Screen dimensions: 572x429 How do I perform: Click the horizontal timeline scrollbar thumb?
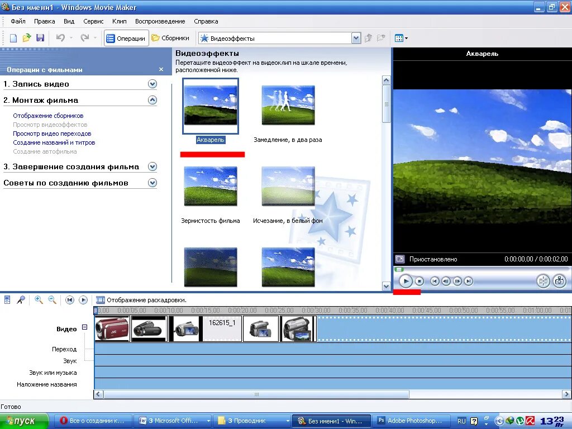(256, 394)
